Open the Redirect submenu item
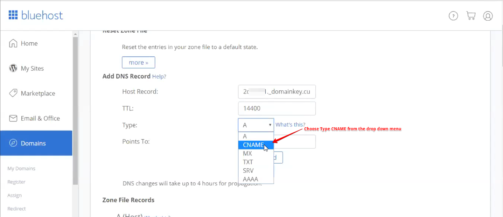 pyautogui.click(x=17, y=209)
